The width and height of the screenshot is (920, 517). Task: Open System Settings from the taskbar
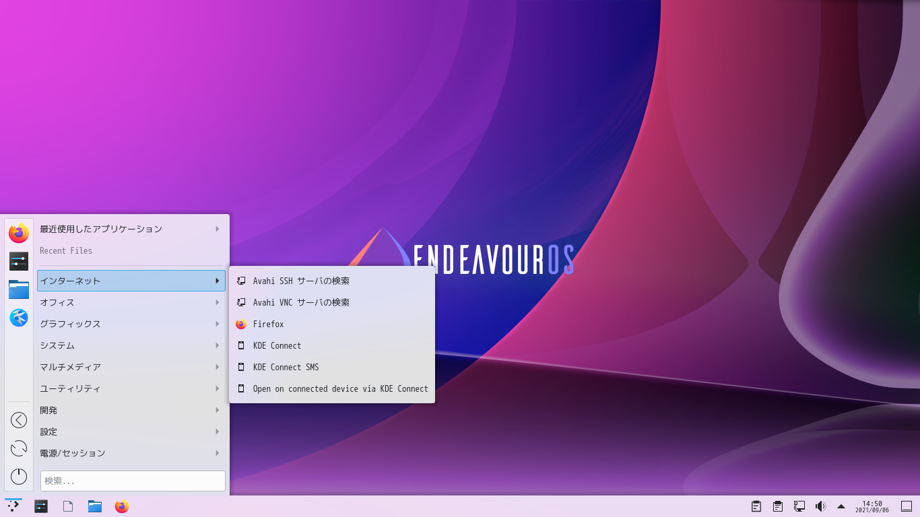pyautogui.click(x=41, y=506)
